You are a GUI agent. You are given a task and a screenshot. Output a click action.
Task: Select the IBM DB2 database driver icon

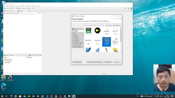(88, 30)
